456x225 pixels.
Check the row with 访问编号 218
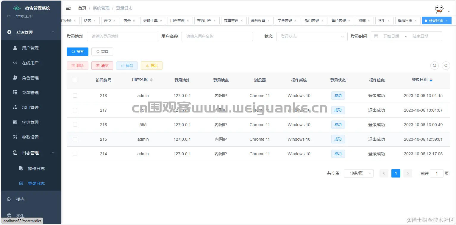point(75,96)
